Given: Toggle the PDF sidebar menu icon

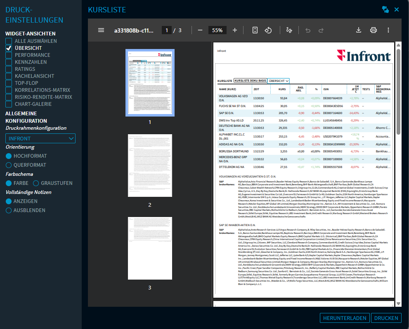Looking at the screenshot, I should pos(101,30).
